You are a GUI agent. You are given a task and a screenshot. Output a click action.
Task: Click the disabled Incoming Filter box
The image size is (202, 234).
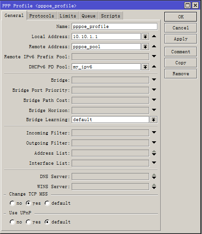(110, 133)
